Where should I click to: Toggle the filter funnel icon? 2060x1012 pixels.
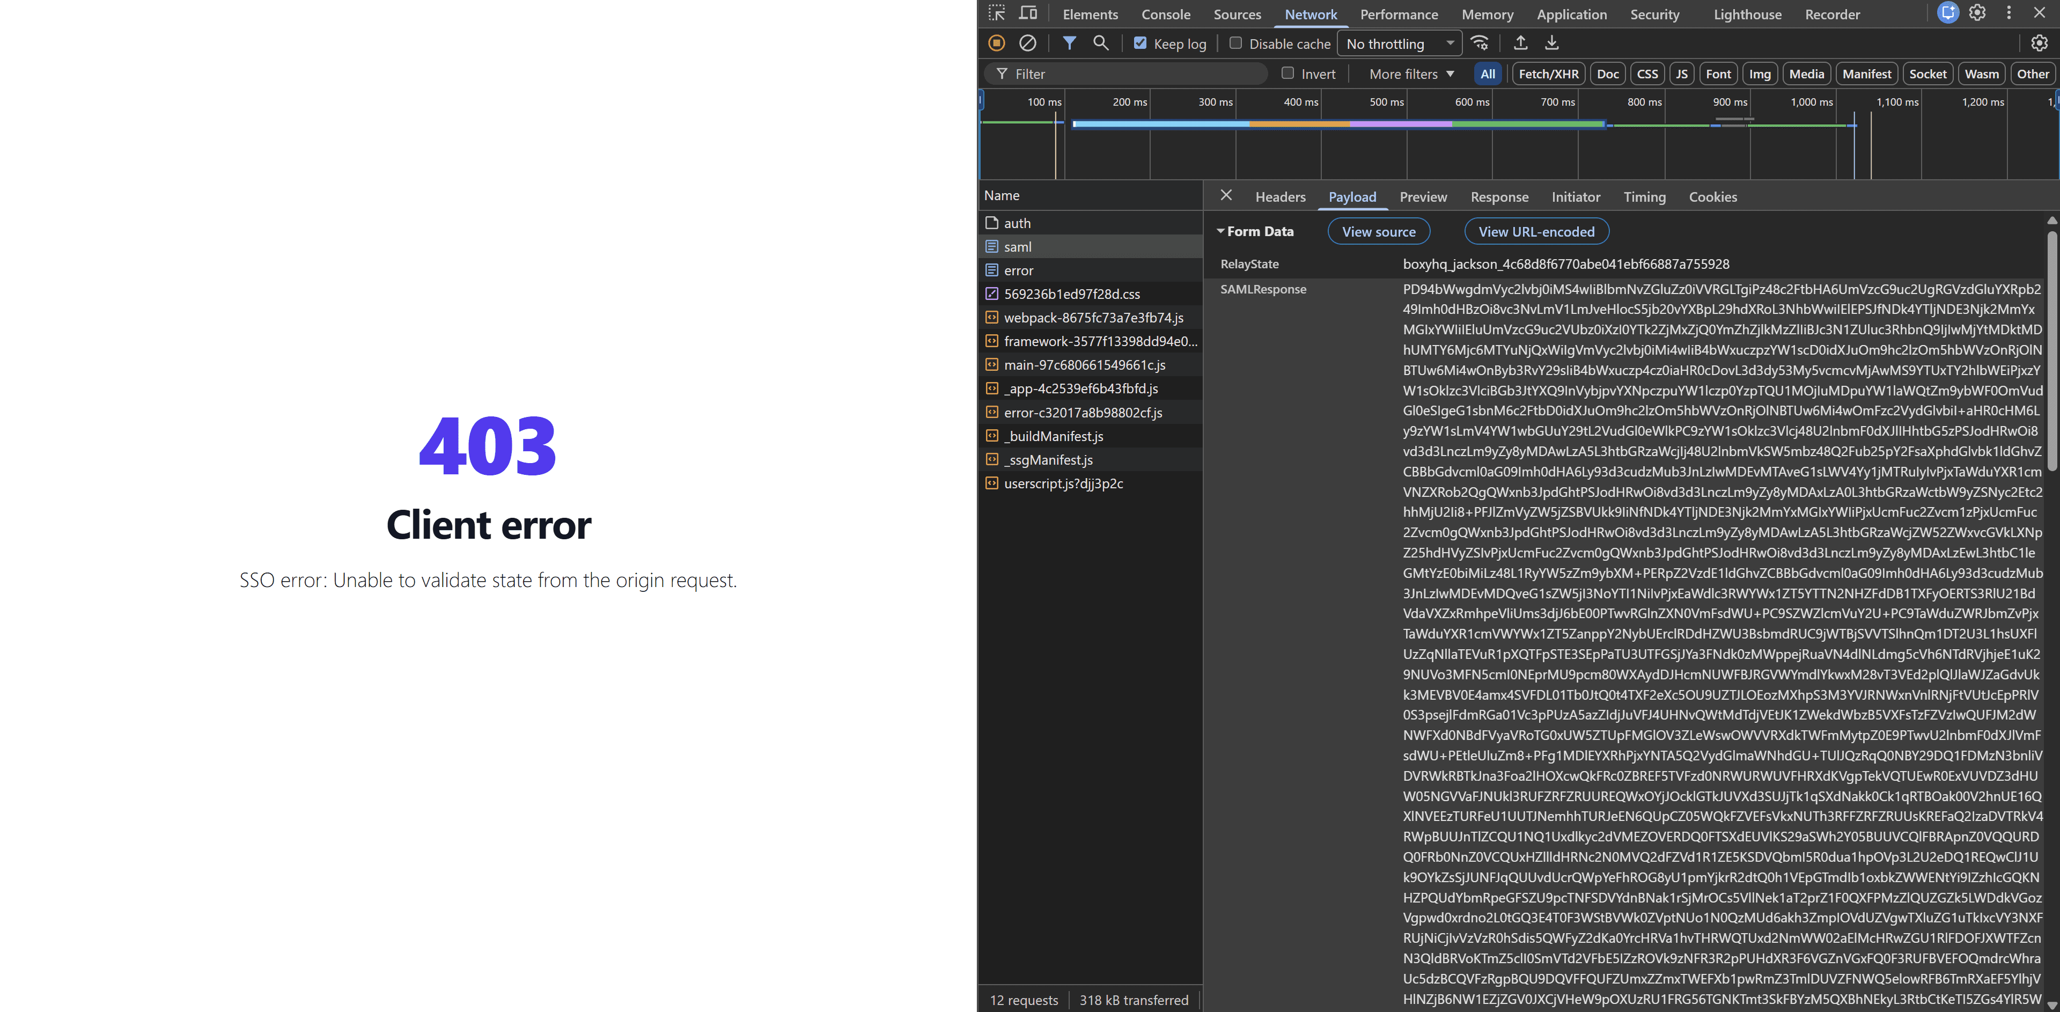point(1069,43)
